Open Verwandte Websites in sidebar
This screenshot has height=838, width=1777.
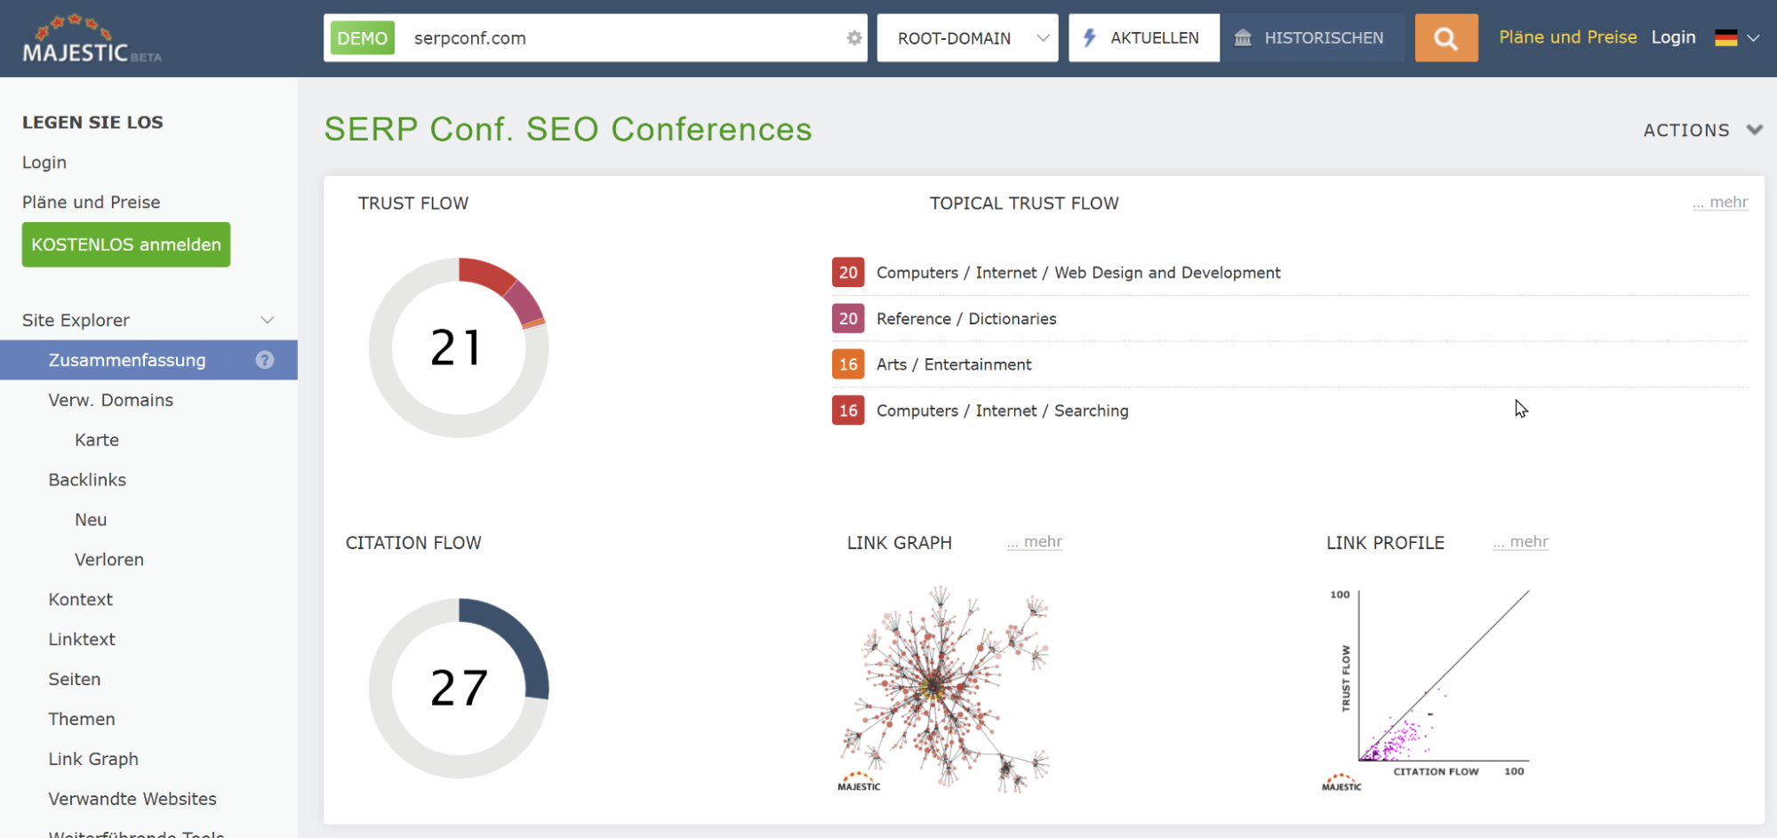[132, 800]
